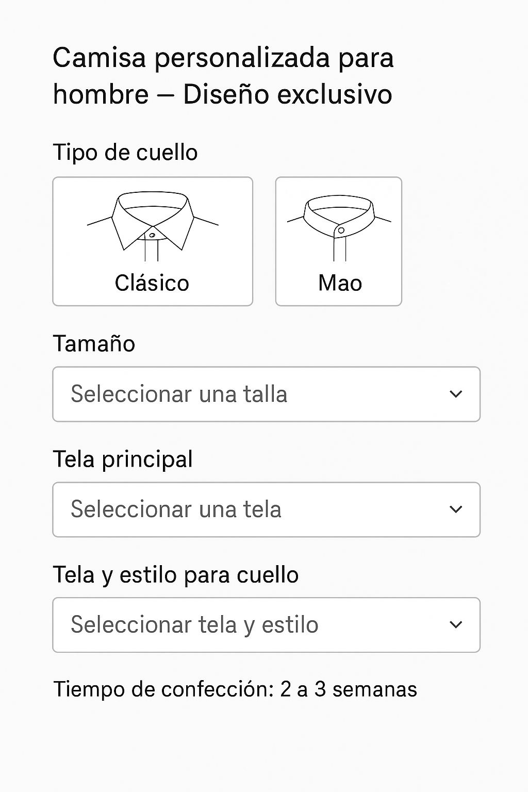The width and height of the screenshot is (528, 792).
Task: Click the button on the Mao collar drawing
Action: pyautogui.click(x=341, y=230)
